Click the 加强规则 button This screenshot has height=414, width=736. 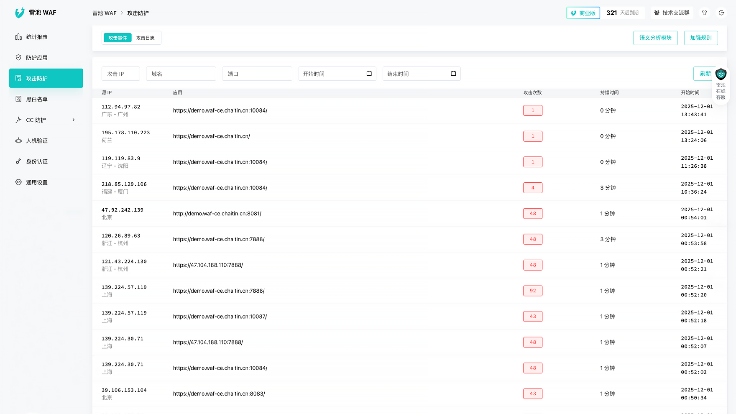[701, 38]
